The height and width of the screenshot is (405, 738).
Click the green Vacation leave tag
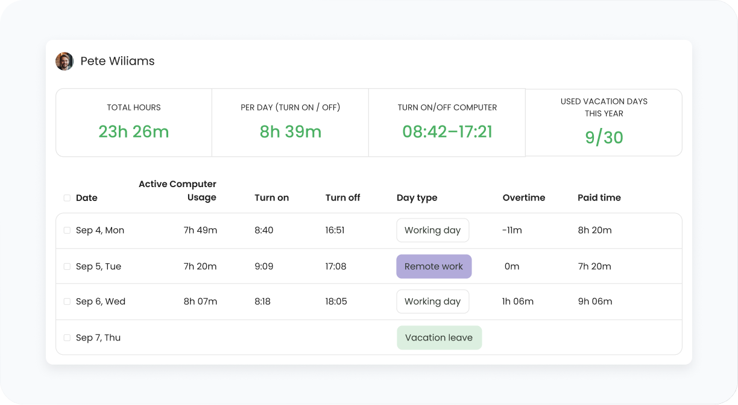pos(439,337)
